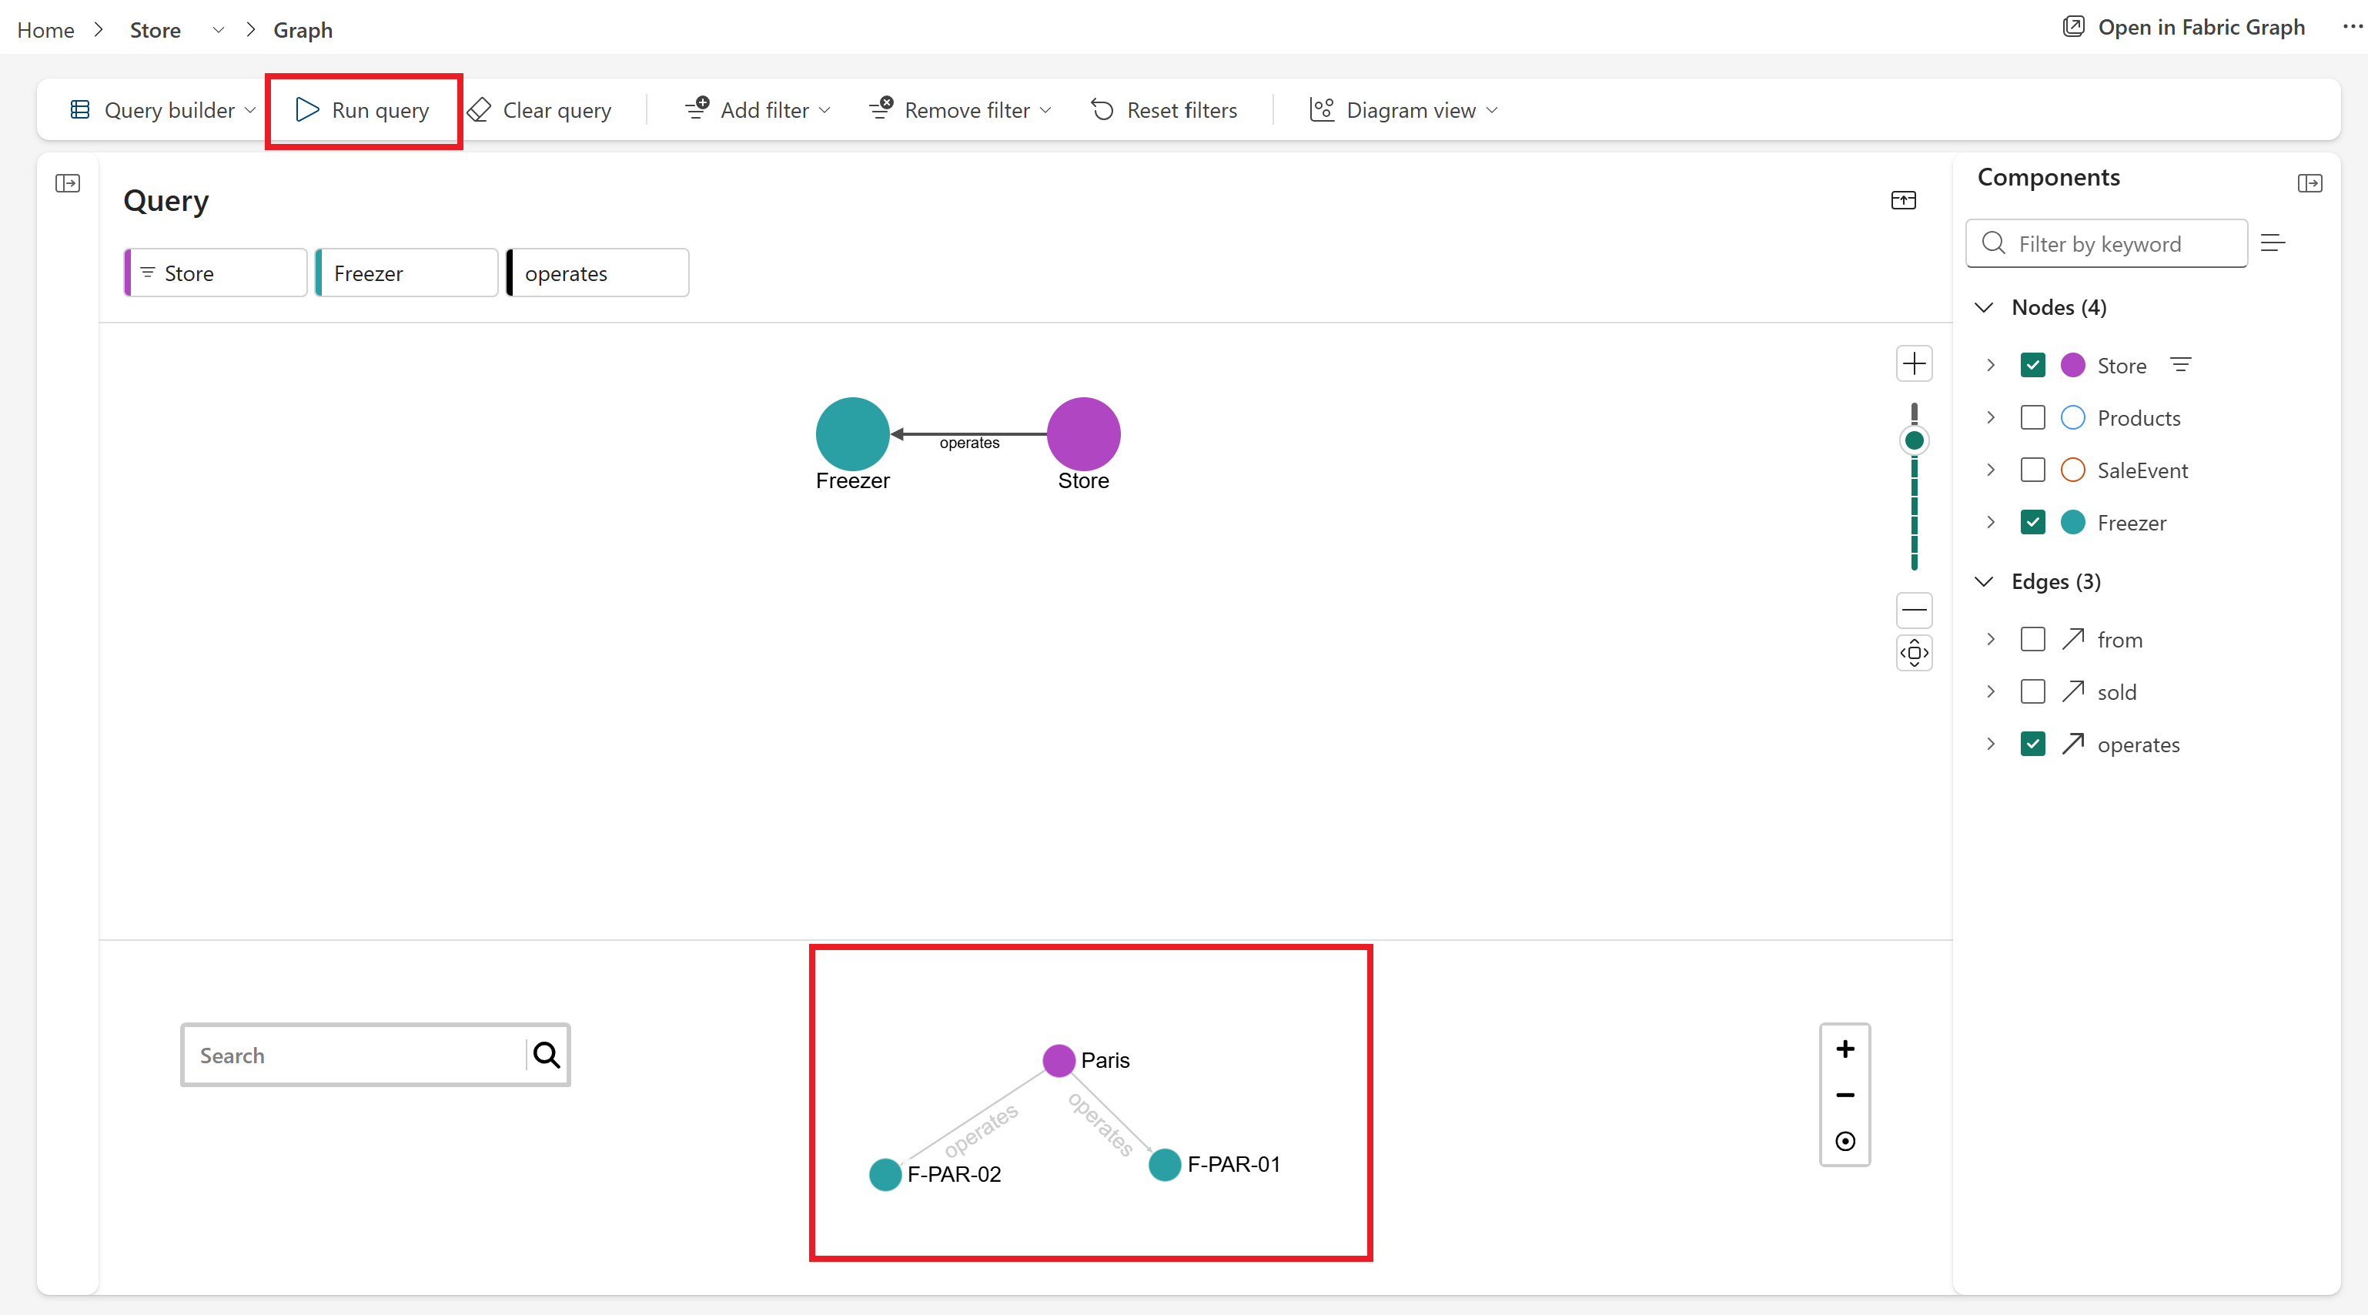
Task: Click the Freezer node in query diagram
Action: pos(852,434)
